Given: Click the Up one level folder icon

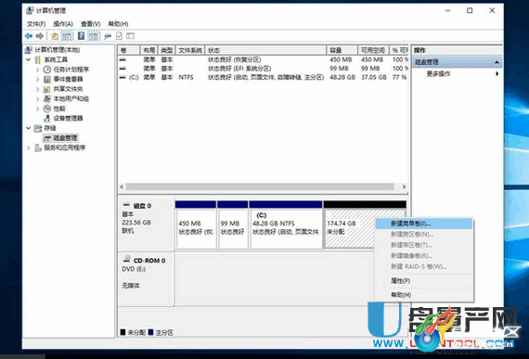Looking at the screenshot, I should click(55, 36).
